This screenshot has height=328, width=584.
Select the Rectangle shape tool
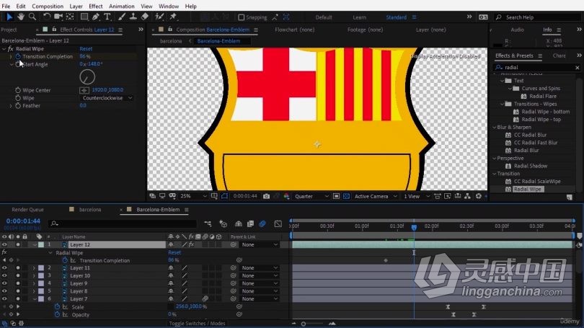pos(84,17)
